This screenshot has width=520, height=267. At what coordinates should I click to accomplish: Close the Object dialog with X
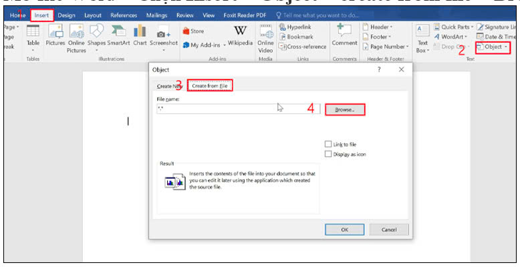[x=401, y=69]
